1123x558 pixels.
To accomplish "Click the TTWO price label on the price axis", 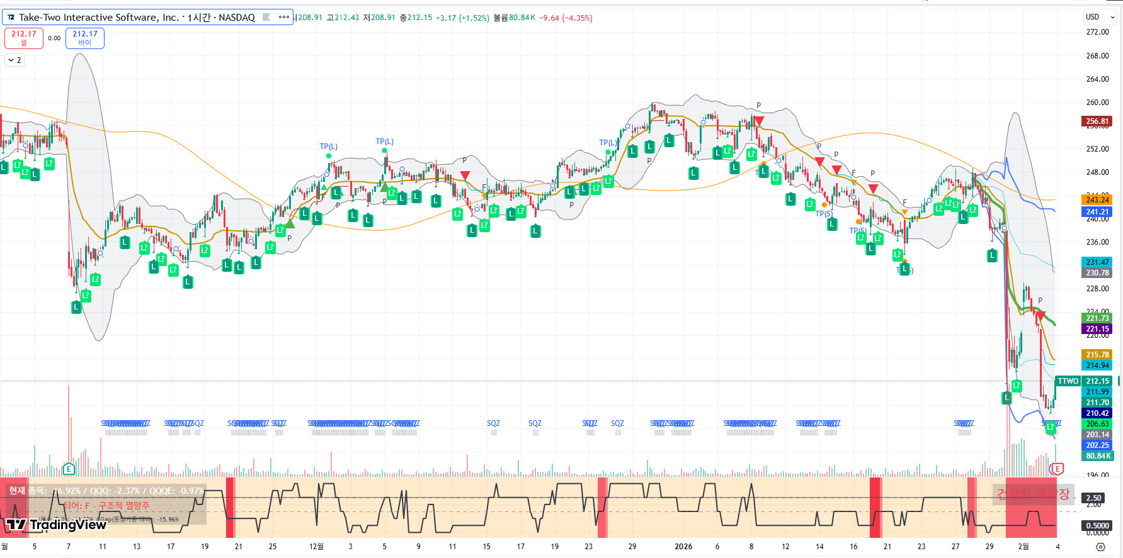I will coord(1068,381).
